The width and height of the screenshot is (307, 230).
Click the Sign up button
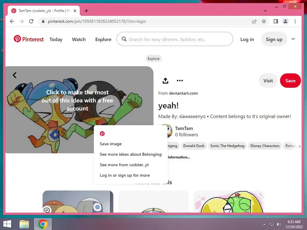click(274, 39)
